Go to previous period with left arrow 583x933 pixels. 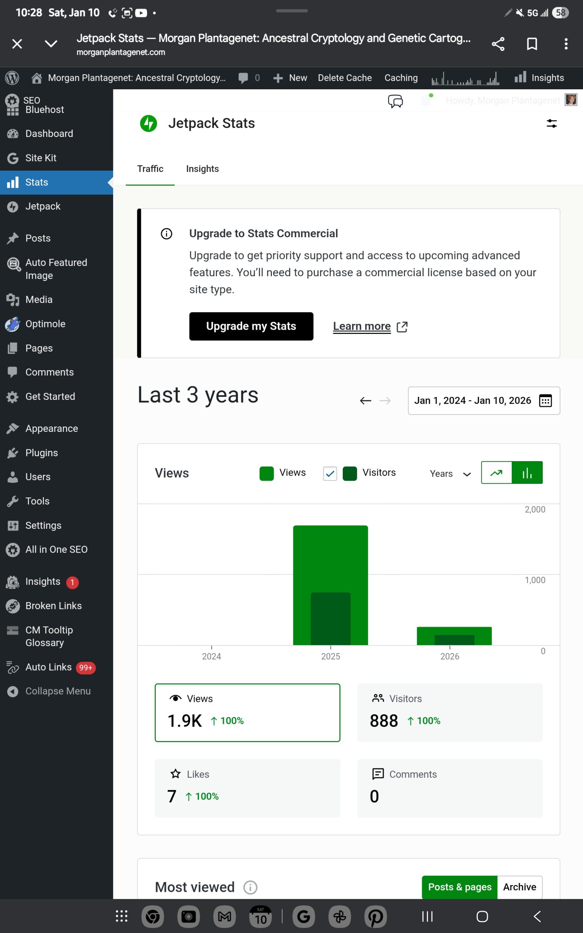[x=365, y=401]
